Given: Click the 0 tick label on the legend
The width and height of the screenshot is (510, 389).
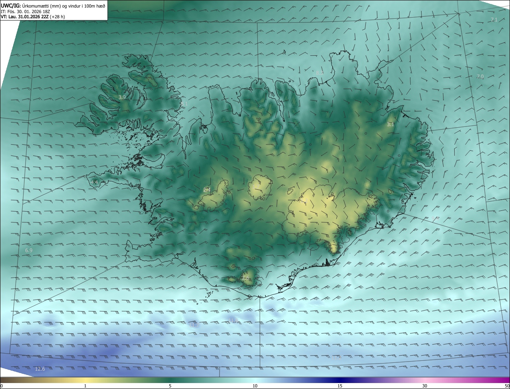Looking at the screenshot, I should [x=2, y=386].
